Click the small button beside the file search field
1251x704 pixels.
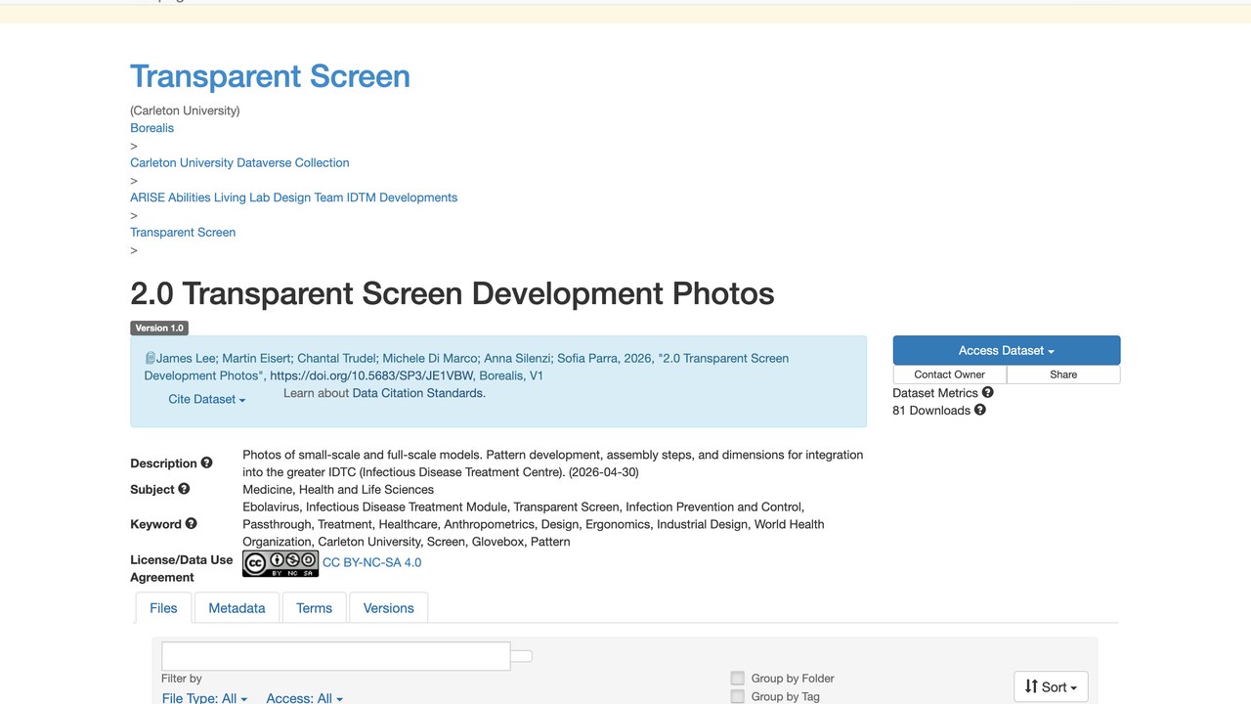tap(521, 656)
